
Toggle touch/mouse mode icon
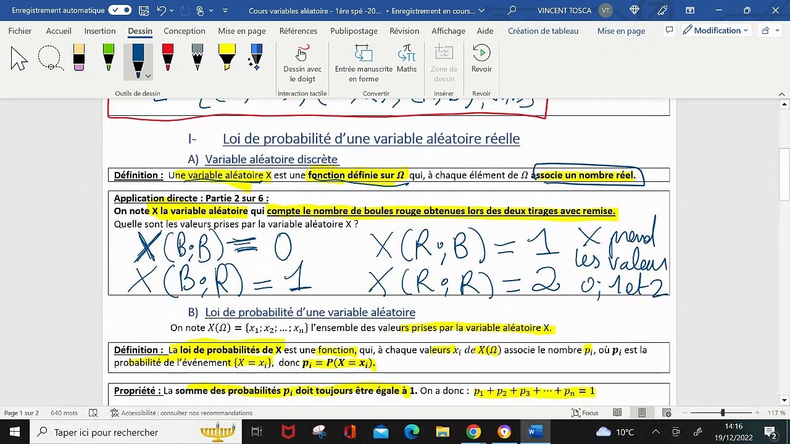point(200,10)
